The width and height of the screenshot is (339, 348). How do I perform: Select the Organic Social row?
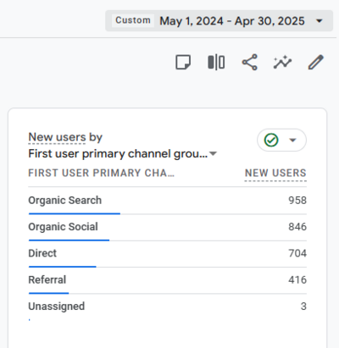(x=168, y=228)
